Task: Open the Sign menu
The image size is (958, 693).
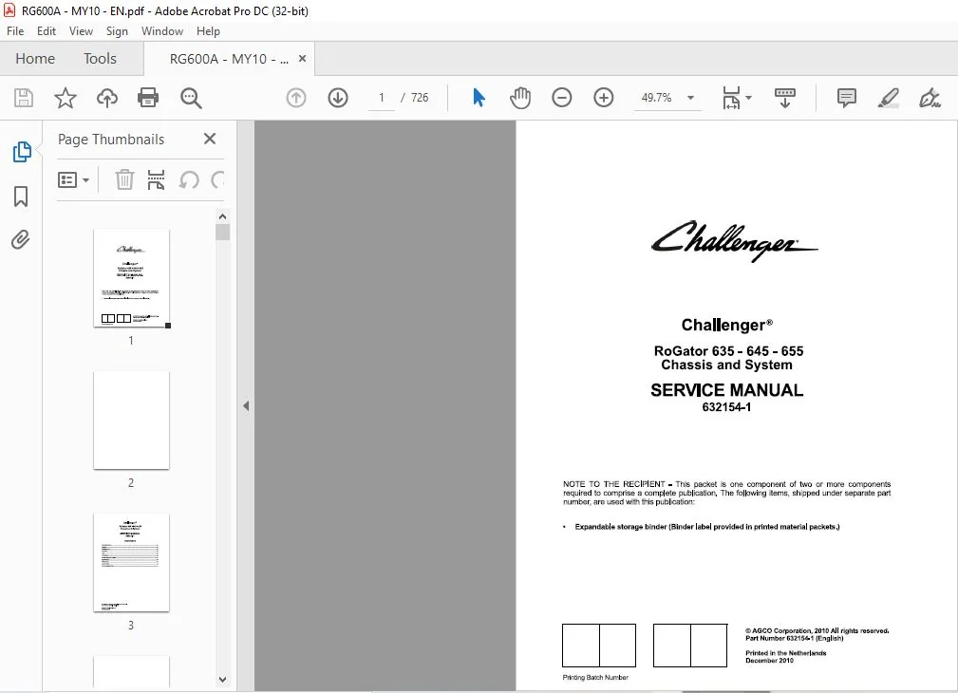Action: pos(117,31)
